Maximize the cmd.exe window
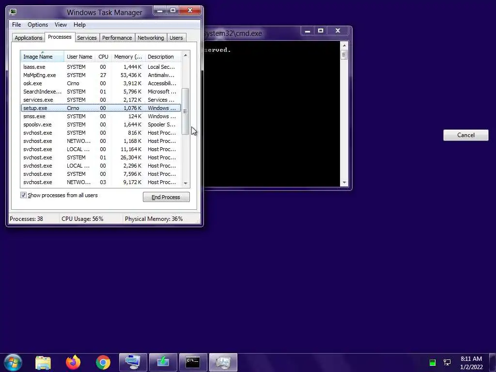The height and width of the screenshot is (372, 496). pos(321,31)
